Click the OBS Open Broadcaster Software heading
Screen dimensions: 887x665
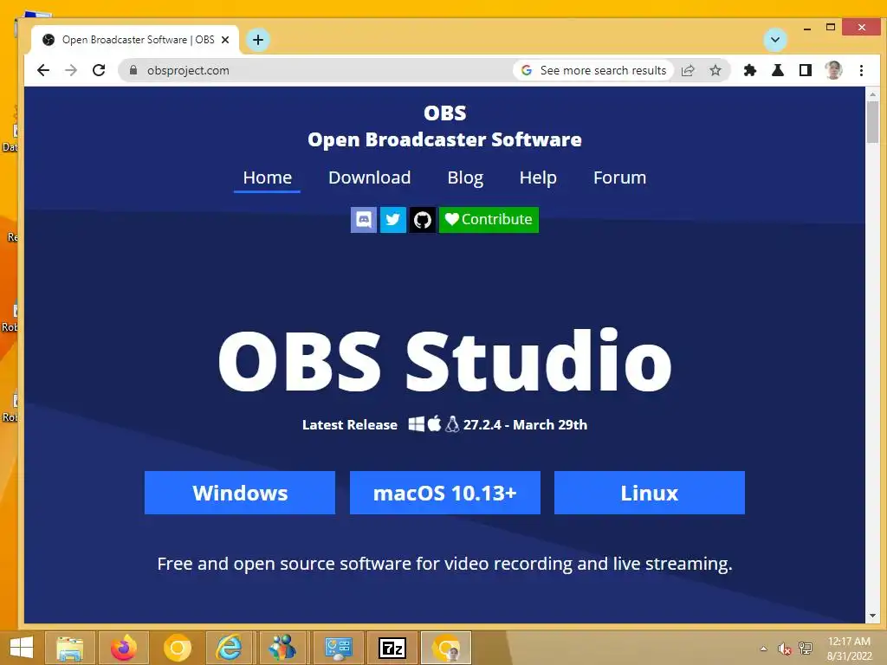click(444, 126)
